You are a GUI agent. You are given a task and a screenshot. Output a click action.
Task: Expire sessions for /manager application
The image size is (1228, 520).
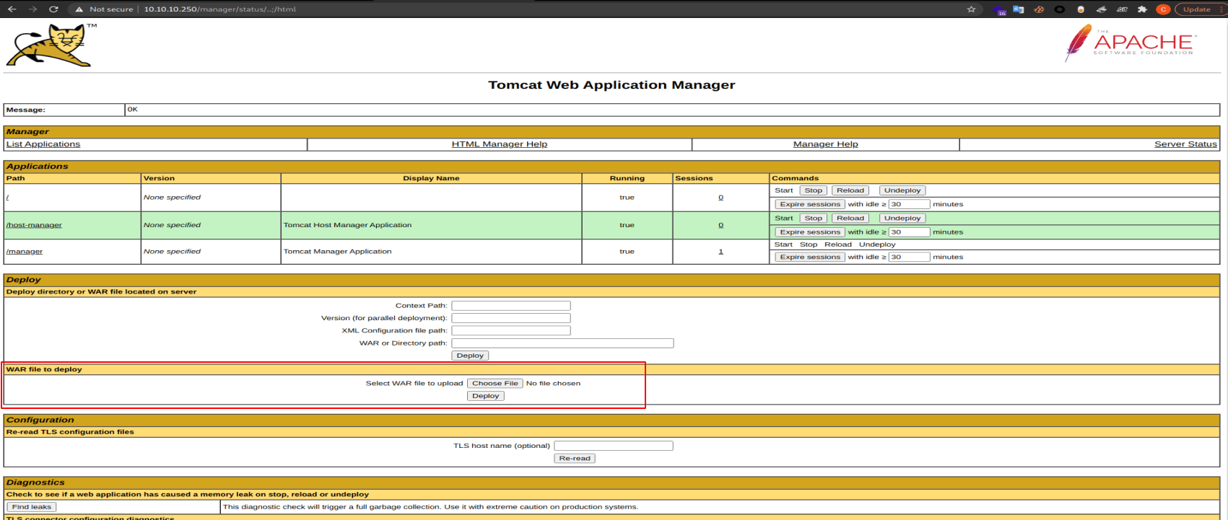[810, 257]
